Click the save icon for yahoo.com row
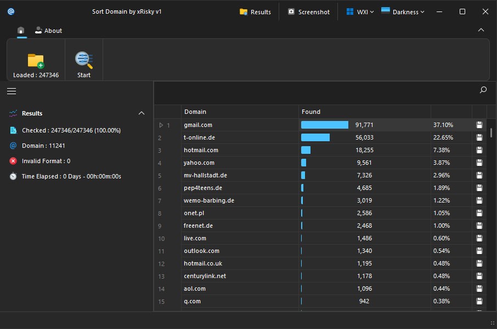 479,163
